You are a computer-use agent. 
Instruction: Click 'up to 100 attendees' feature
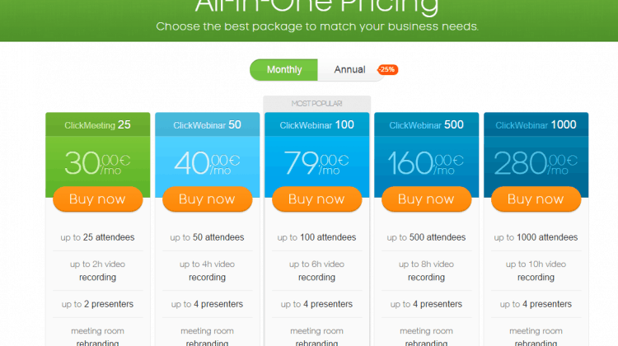tap(317, 237)
